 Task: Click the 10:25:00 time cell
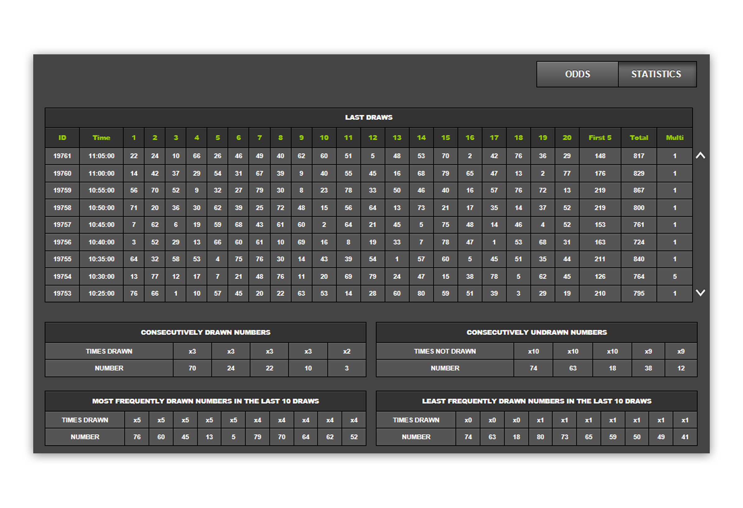click(101, 293)
